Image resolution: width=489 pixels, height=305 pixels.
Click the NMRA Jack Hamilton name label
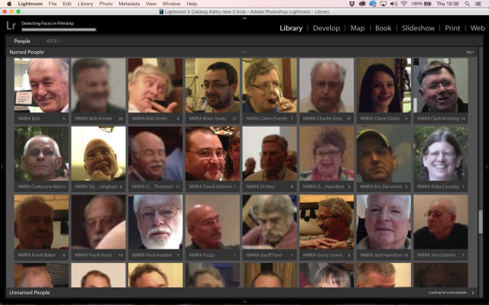tap(381, 255)
